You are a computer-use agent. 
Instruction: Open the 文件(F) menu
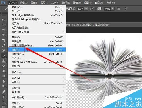click(13, 3)
